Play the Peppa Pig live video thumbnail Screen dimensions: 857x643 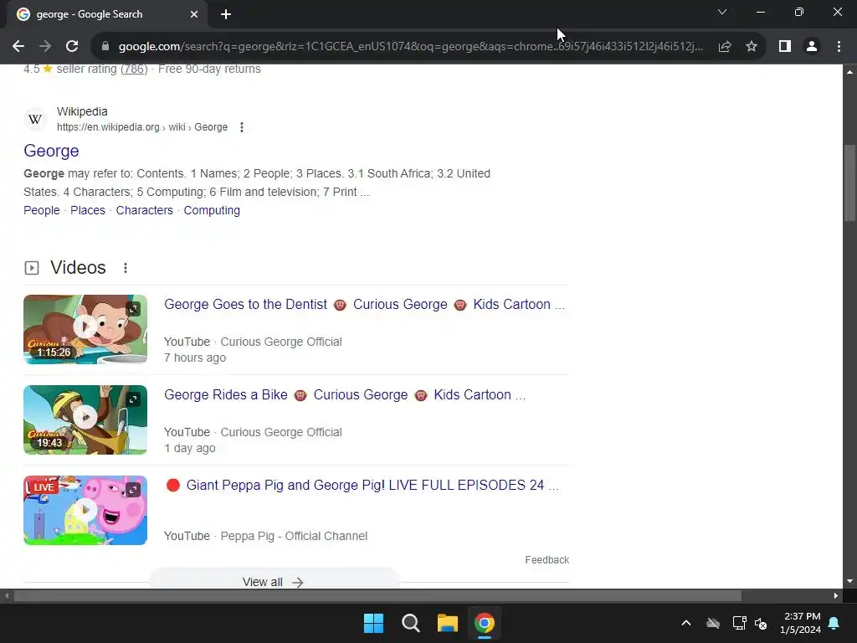click(x=85, y=510)
